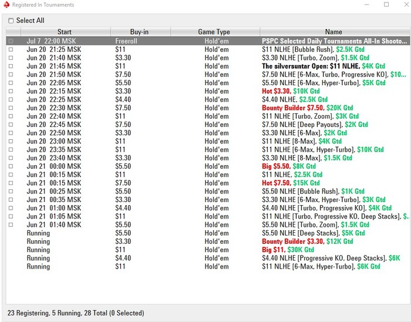The height and width of the screenshot is (322, 411).
Task: Select Bounty Builder $7.50, $20K Gtd
Action: click(x=208, y=108)
